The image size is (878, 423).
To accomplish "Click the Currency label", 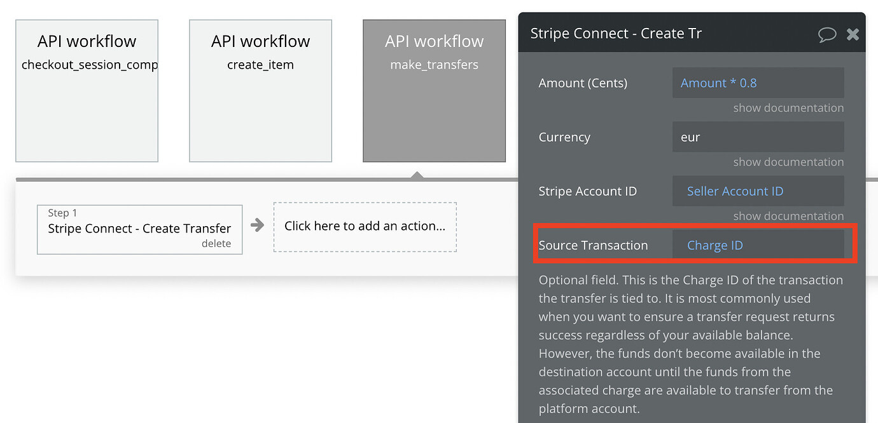I will [x=564, y=137].
